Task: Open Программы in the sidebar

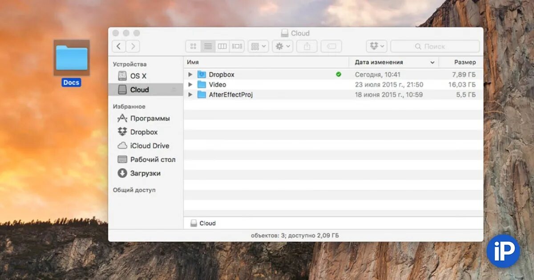Action: click(x=146, y=118)
